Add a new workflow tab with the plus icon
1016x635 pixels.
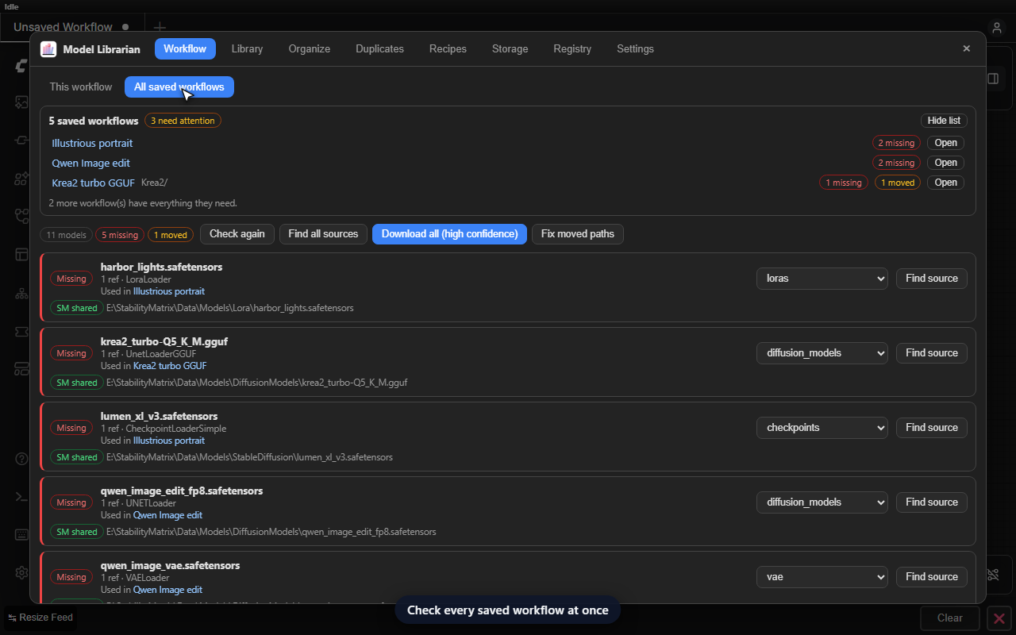[x=160, y=27]
